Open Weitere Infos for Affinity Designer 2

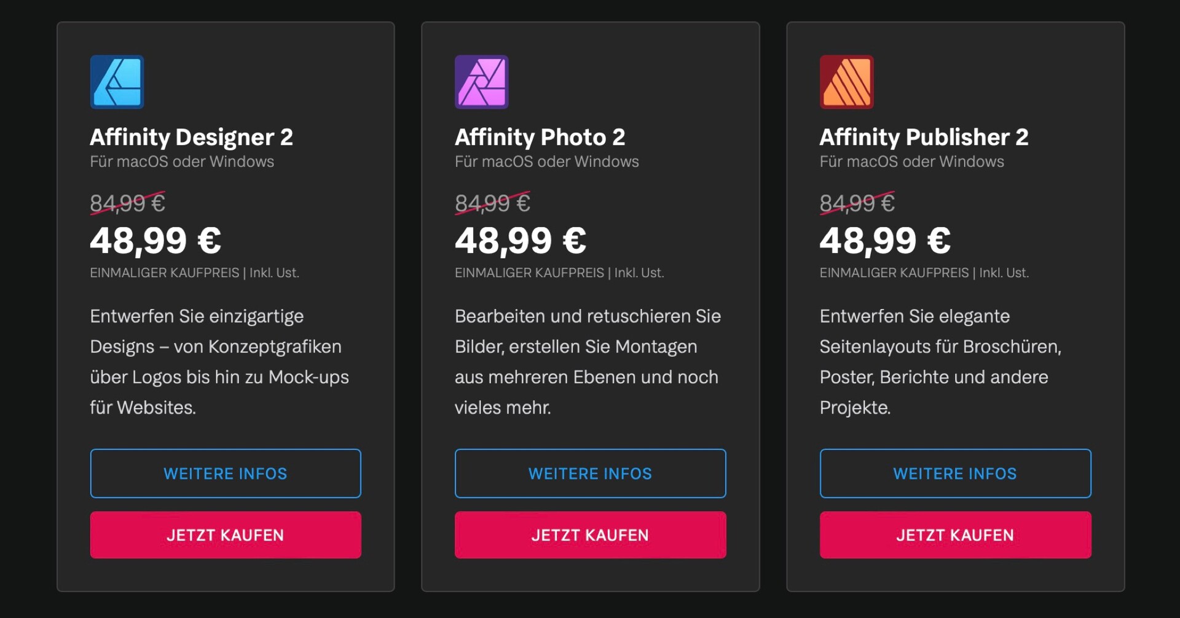pyautogui.click(x=226, y=474)
